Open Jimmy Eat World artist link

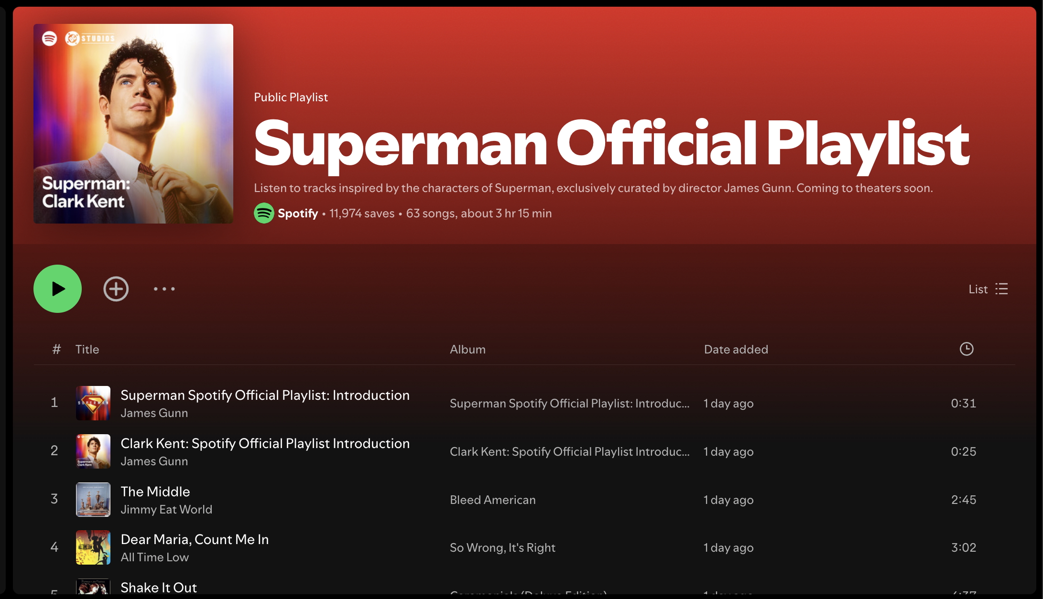point(166,509)
